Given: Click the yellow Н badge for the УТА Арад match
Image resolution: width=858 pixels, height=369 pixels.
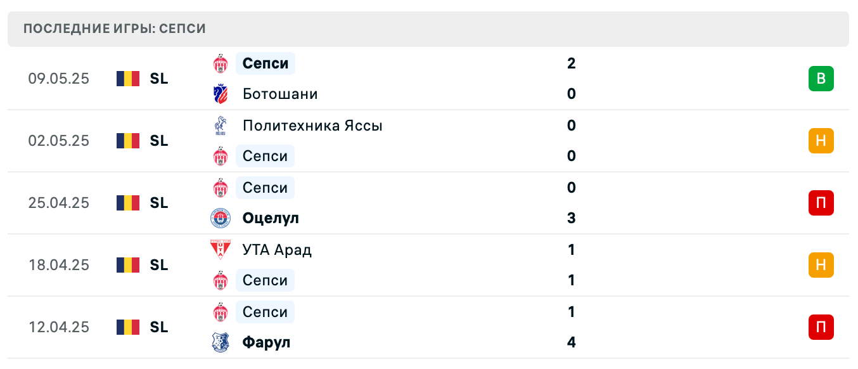Looking at the screenshot, I should [x=821, y=265].
